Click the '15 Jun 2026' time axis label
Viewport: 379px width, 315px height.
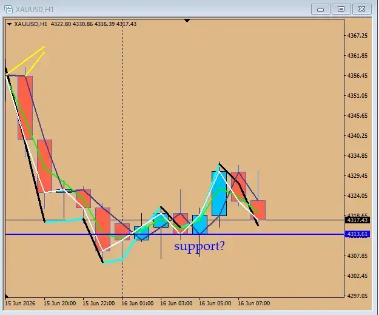20,303
